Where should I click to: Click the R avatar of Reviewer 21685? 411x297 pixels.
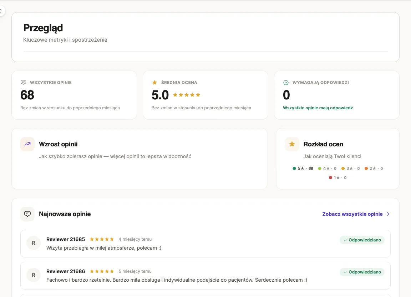[34, 243]
